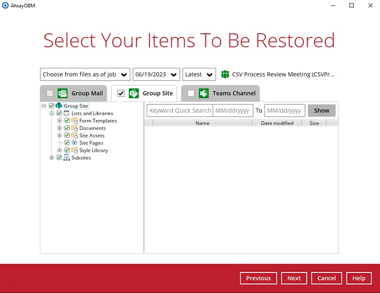
Task: Click the Subsites network icon in tree
Action: click(x=66, y=158)
